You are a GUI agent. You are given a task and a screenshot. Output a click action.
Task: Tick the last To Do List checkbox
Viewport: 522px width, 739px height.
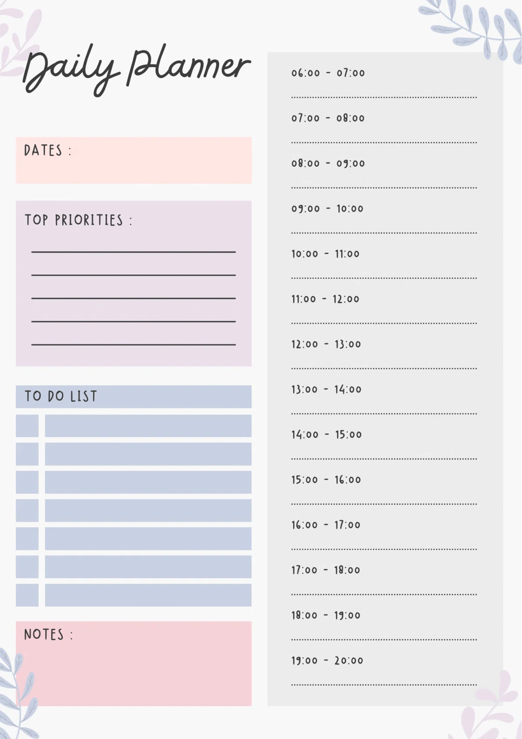(27, 595)
